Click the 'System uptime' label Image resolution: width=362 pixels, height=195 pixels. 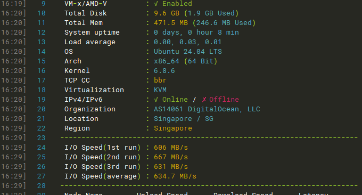pos(92,32)
